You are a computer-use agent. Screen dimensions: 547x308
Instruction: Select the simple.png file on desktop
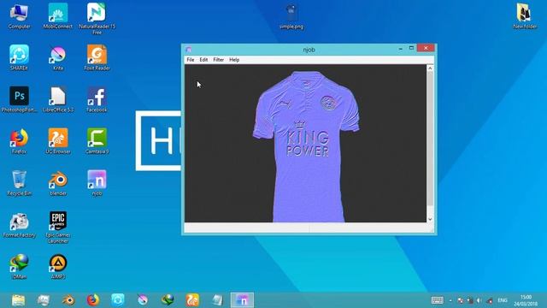click(x=291, y=17)
